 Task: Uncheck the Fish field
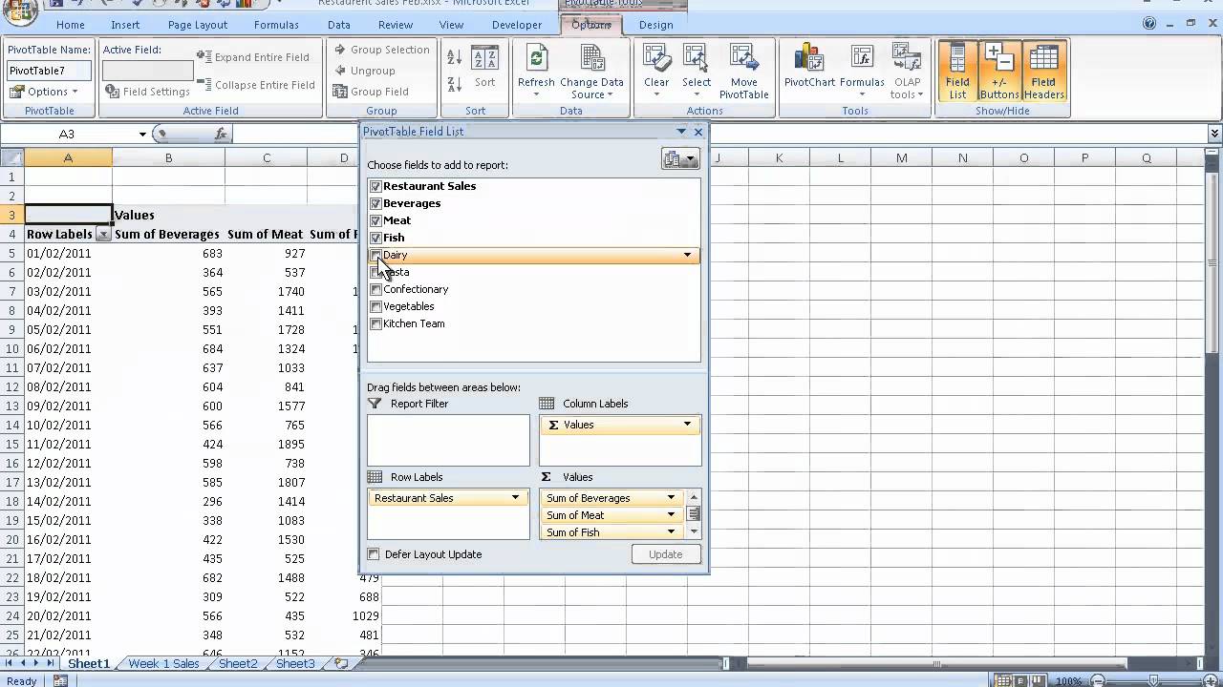tap(375, 238)
